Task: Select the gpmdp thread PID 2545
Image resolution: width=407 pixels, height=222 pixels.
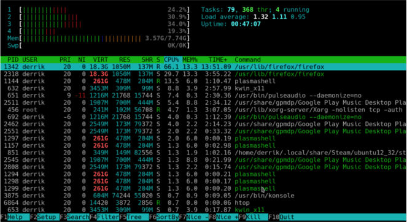Action: coord(204,160)
